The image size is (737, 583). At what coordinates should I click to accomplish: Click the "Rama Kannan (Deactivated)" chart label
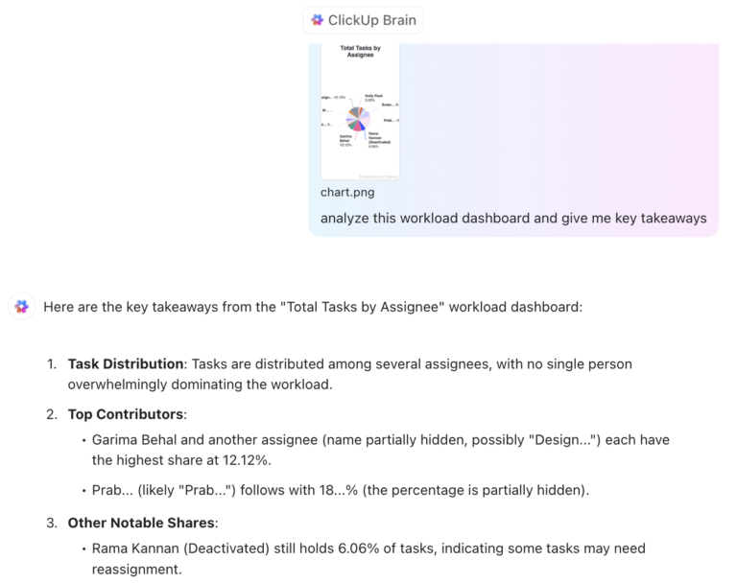377,139
